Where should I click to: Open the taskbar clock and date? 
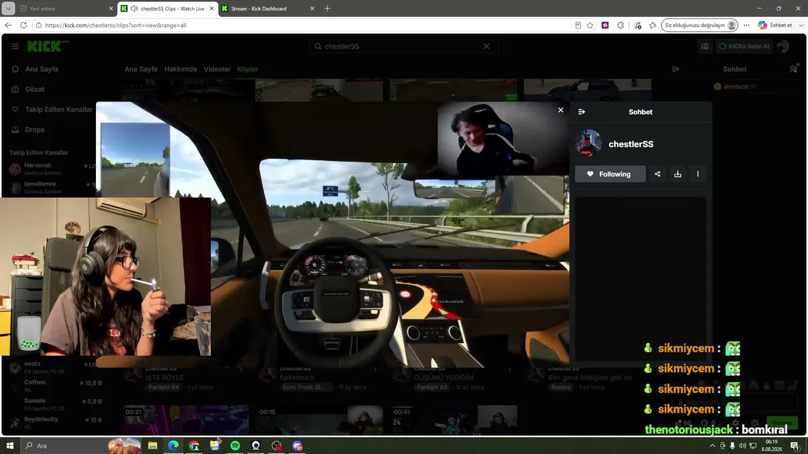click(x=773, y=446)
